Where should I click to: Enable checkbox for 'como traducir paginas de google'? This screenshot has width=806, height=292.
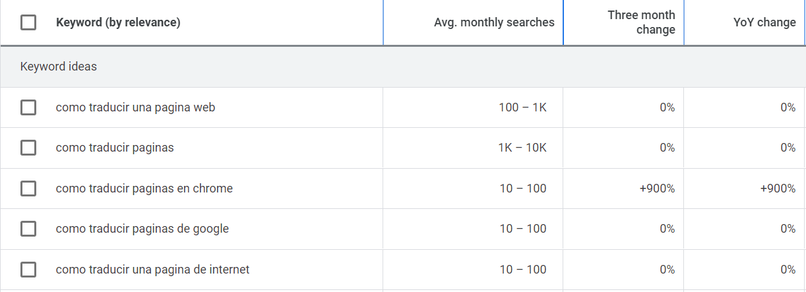click(x=28, y=229)
